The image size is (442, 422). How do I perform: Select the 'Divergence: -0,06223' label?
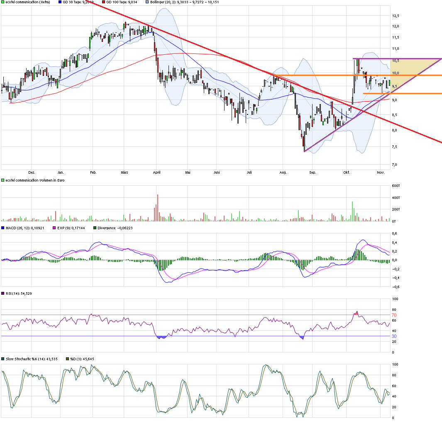click(x=115, y=228)
